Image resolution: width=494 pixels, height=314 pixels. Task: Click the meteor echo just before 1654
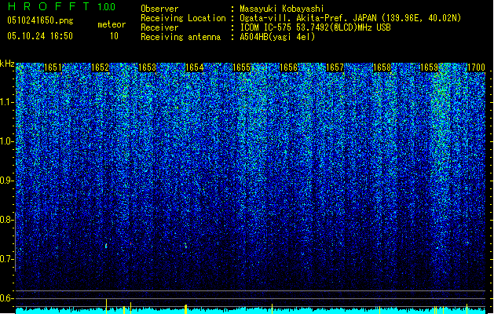coord(185,245)
